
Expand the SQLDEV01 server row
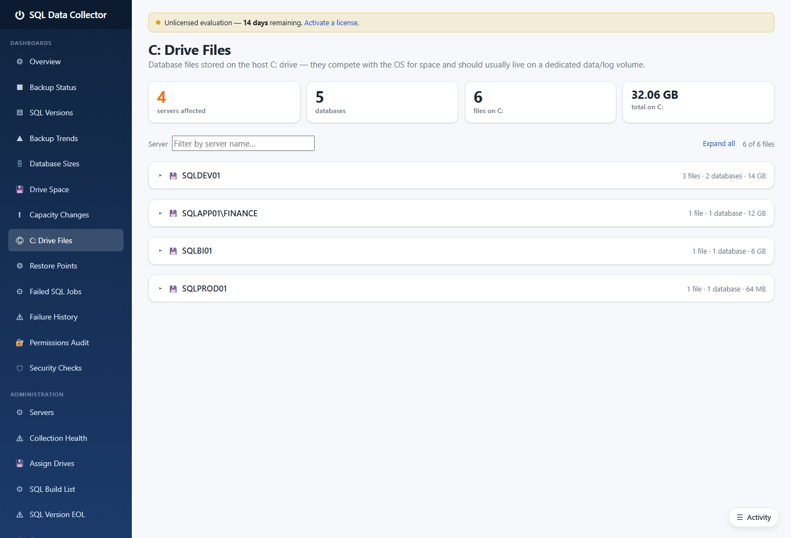[461, 176]
